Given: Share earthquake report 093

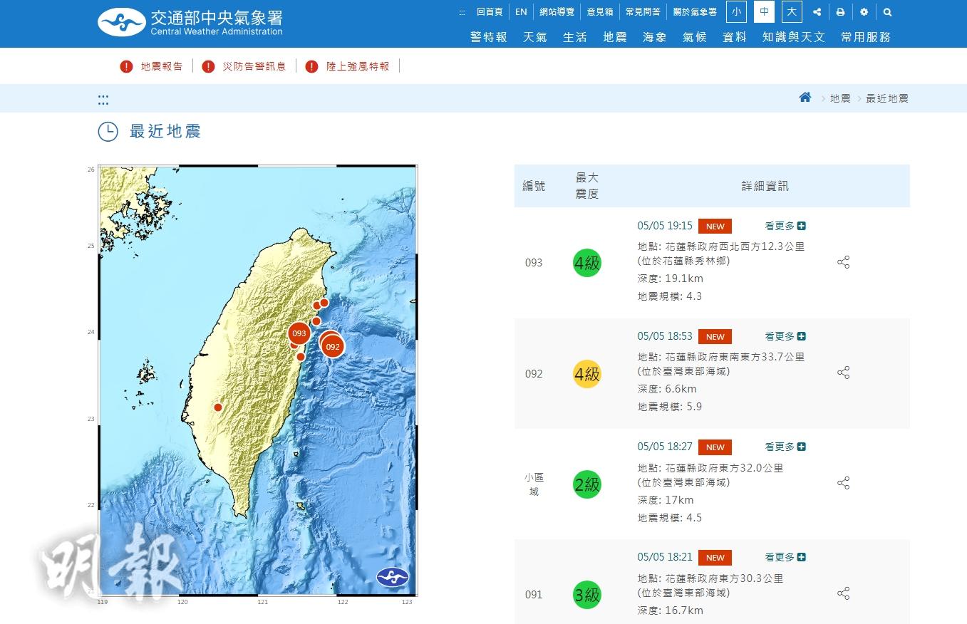Looking at the screenshot, I should click(x=843, y=262).
